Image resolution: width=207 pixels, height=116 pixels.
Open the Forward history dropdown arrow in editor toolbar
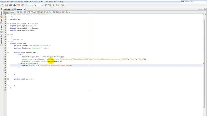click(27, 12)
